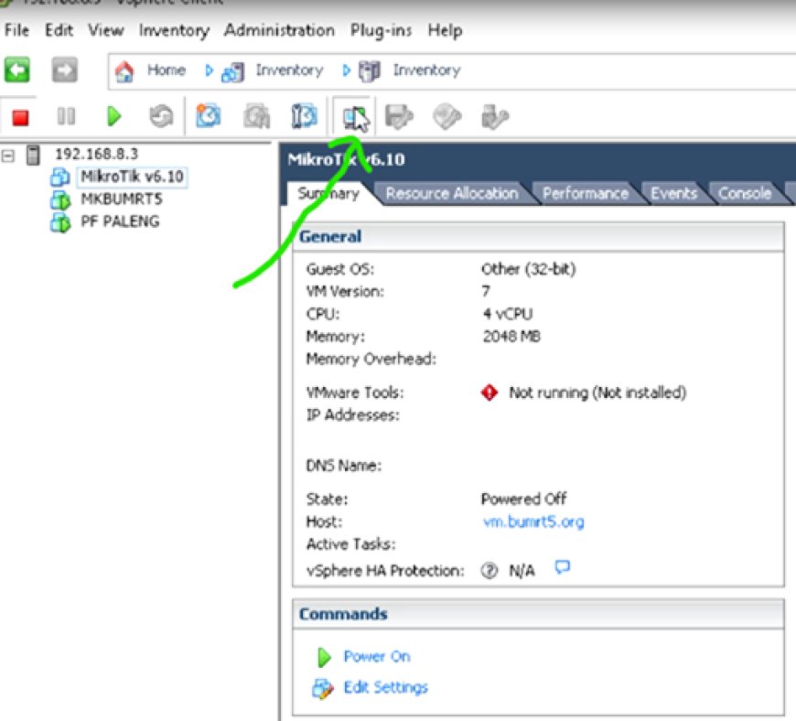Open the Snapshot Manager toolbar icon
The image size is (796, 721).
(x=305, y=116)
